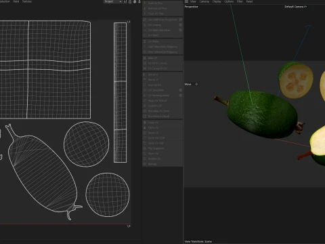The width and height of the screenshot is (325, 244).
Task: Choose Mirror V
Action: (x=162, y=80)
